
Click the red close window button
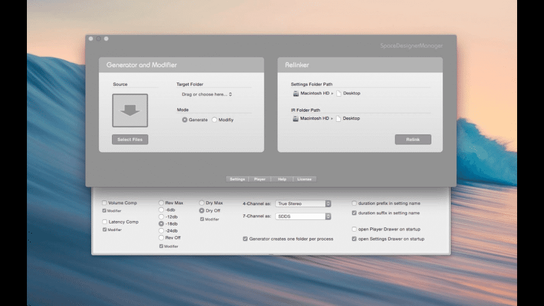pyautogui.click(x=91, y=39)
